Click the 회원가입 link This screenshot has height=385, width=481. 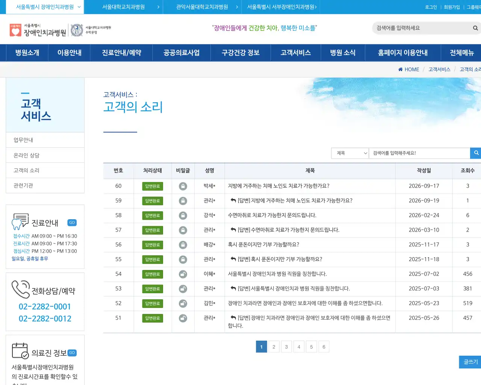click(x=452, y=7)
